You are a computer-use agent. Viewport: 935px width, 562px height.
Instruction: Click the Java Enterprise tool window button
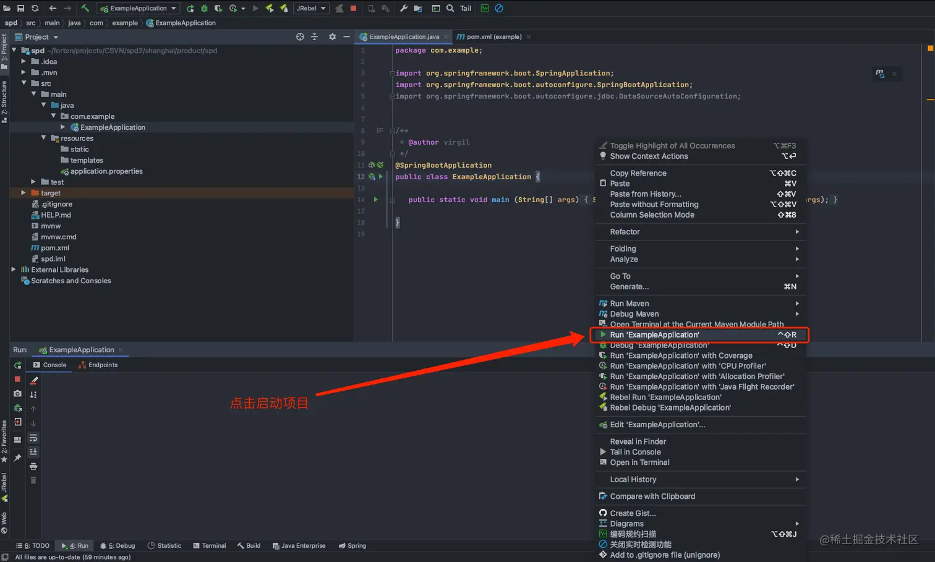299,546
